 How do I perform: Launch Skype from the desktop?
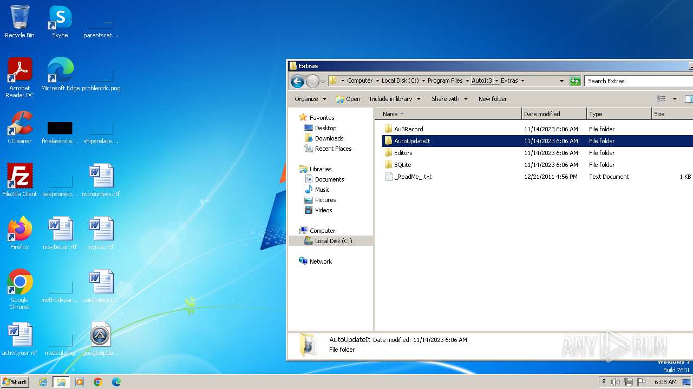[60, 22]
